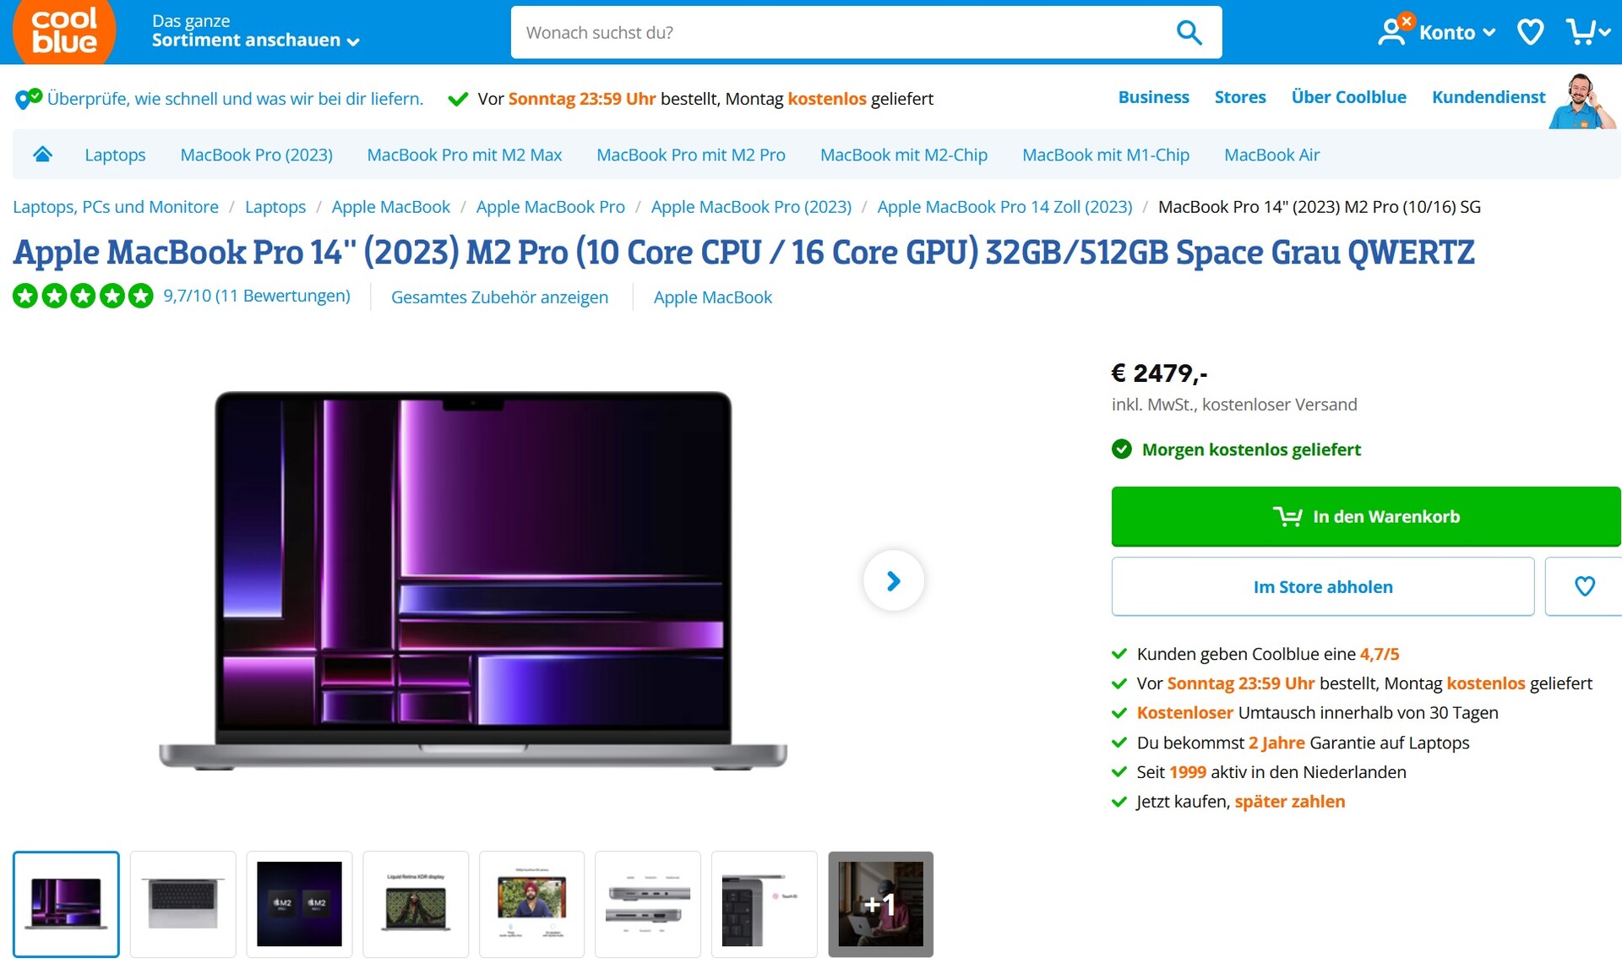Open the +1 more images thumbnail
The height and width of the screenshot is (969, 1622).
point(880,904)
